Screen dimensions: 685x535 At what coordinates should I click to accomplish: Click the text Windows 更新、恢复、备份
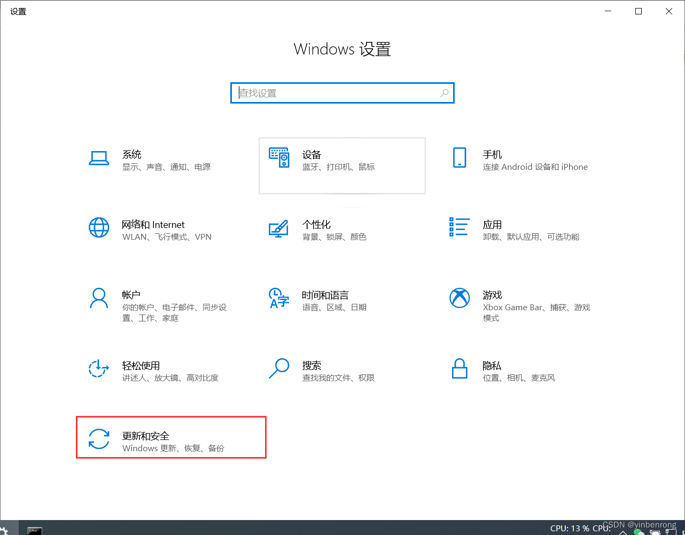tap(174, 449)
